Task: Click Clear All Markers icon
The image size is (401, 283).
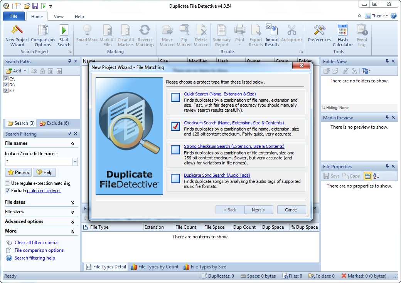Action: click(126, 30)
